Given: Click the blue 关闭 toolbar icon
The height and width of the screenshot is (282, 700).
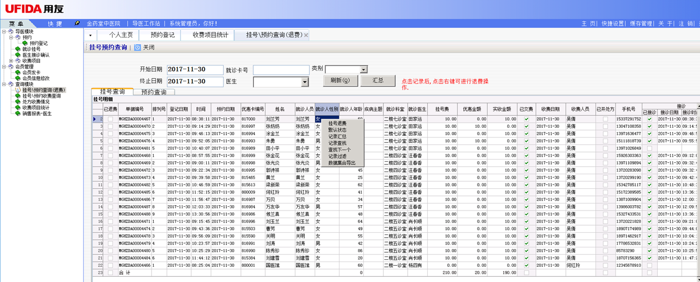Looking at the screenshot, I should click(x=138, y=48).
